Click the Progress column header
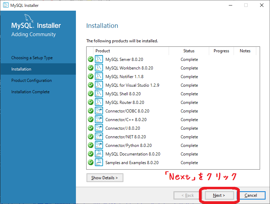The width and height of the screenshot is (270, 204). (x=222, y=51)
